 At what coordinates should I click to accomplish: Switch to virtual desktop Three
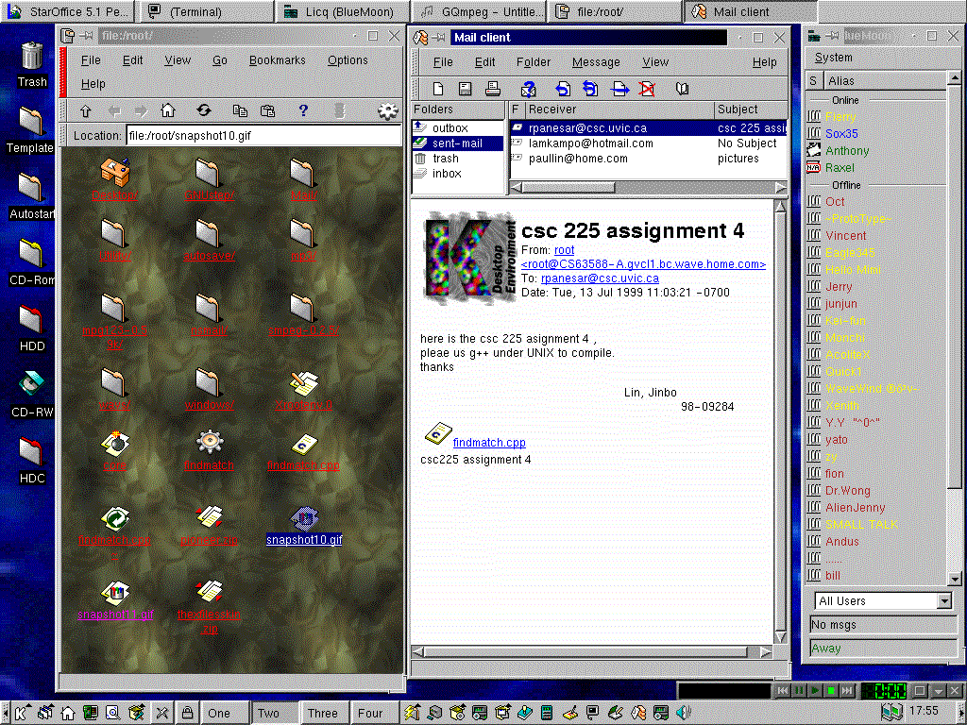(322, 713)
